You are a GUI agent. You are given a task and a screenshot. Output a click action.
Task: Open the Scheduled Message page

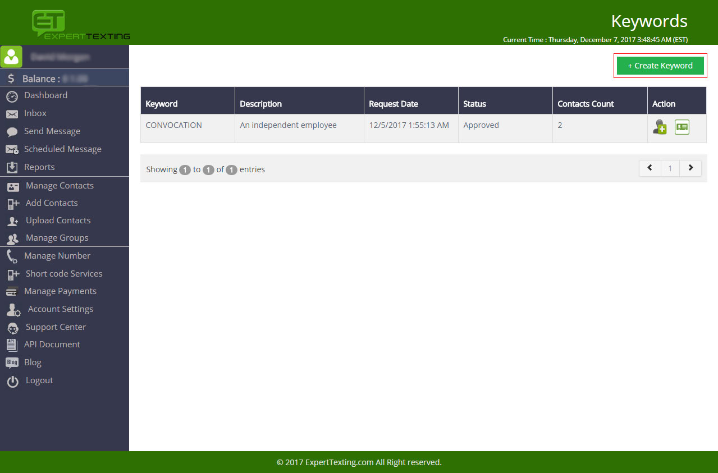pos(62,149)
